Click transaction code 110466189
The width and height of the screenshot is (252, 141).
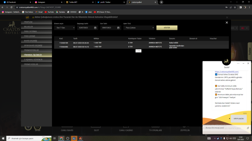coord(63,43)
